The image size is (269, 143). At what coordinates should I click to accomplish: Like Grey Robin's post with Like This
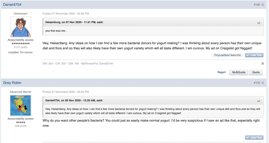click(x=254, y=138)
